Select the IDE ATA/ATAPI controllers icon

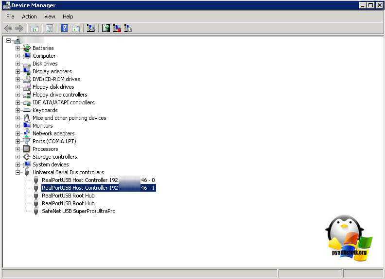point(27,103)
